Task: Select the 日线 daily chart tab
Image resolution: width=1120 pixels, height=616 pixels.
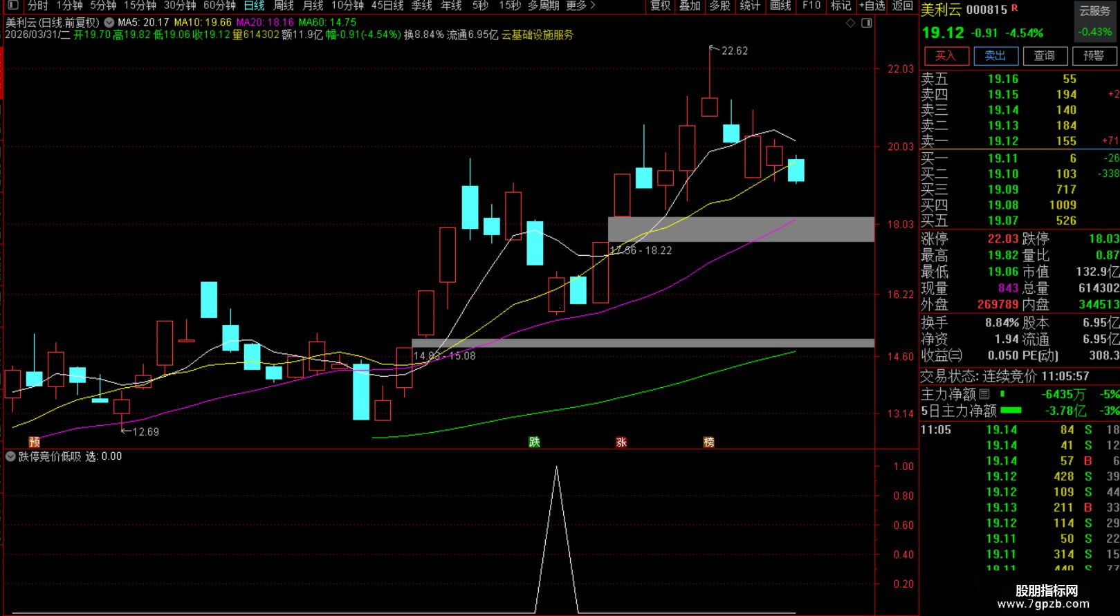Action: [x=254, y=6]
